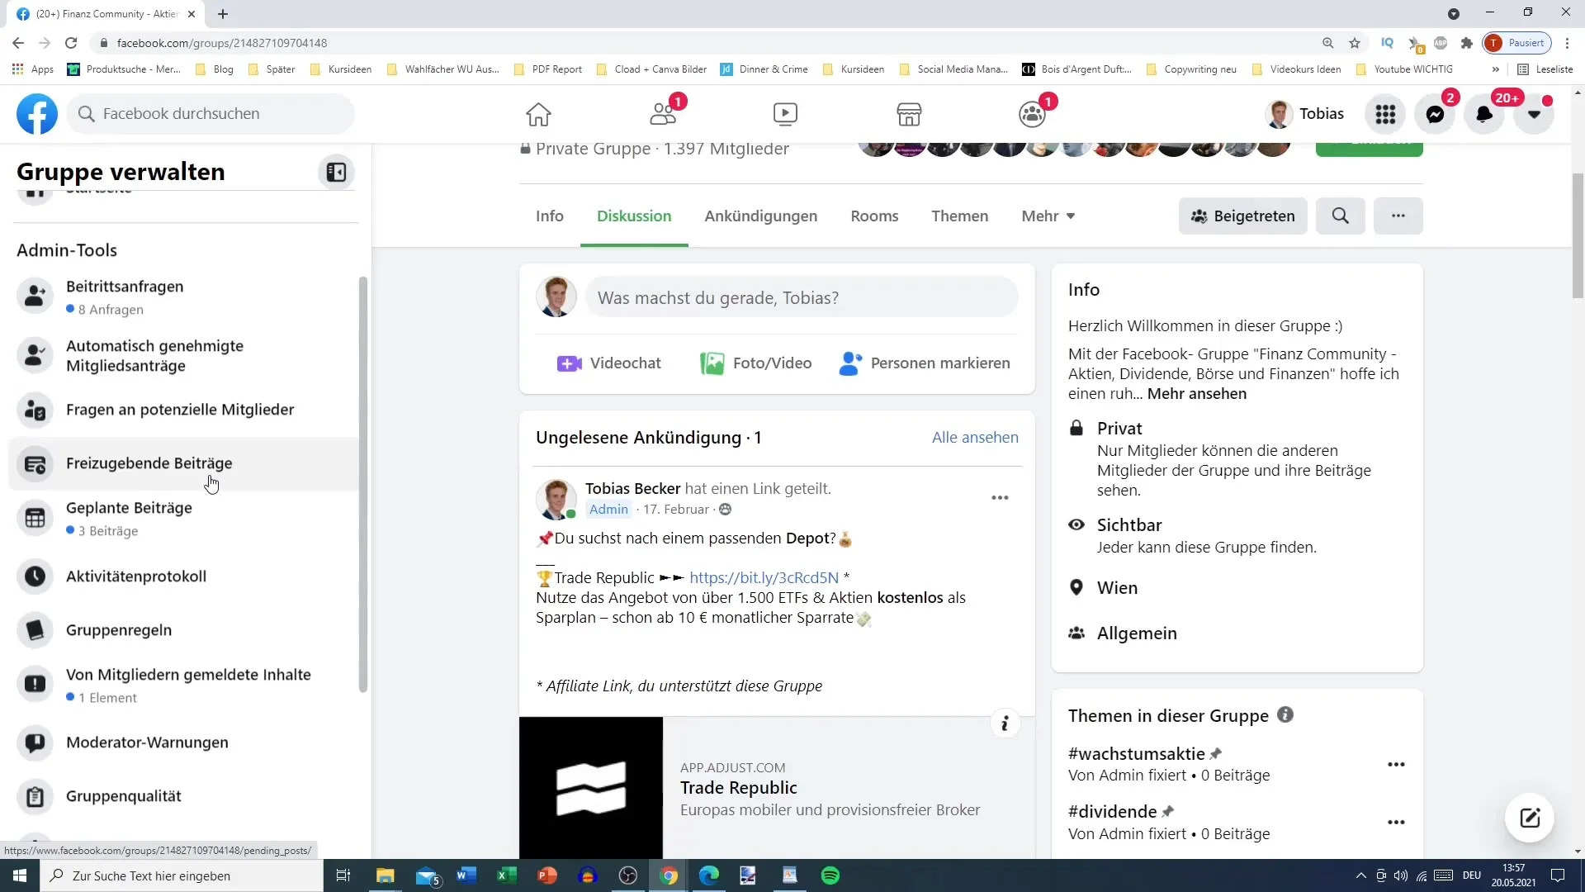
Task: Open three-dot menu on Tobias Becker's post
Action: pos(1000,497)
